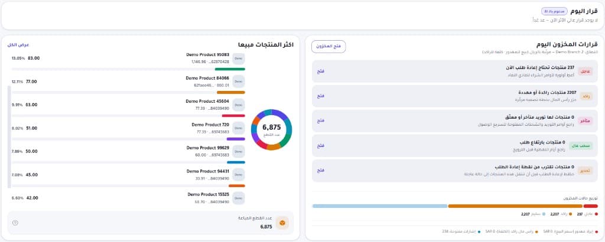Click the donut chart showing 6,875
This screenshot has width=605, height=242.
271,129
